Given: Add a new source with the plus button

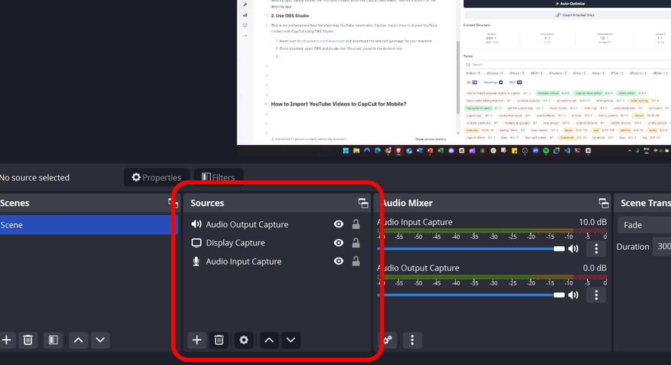Looking at the screenshot, I should [197, 339].
